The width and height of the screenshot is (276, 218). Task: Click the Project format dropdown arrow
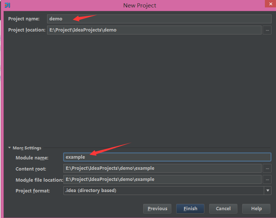coord(268,191)
